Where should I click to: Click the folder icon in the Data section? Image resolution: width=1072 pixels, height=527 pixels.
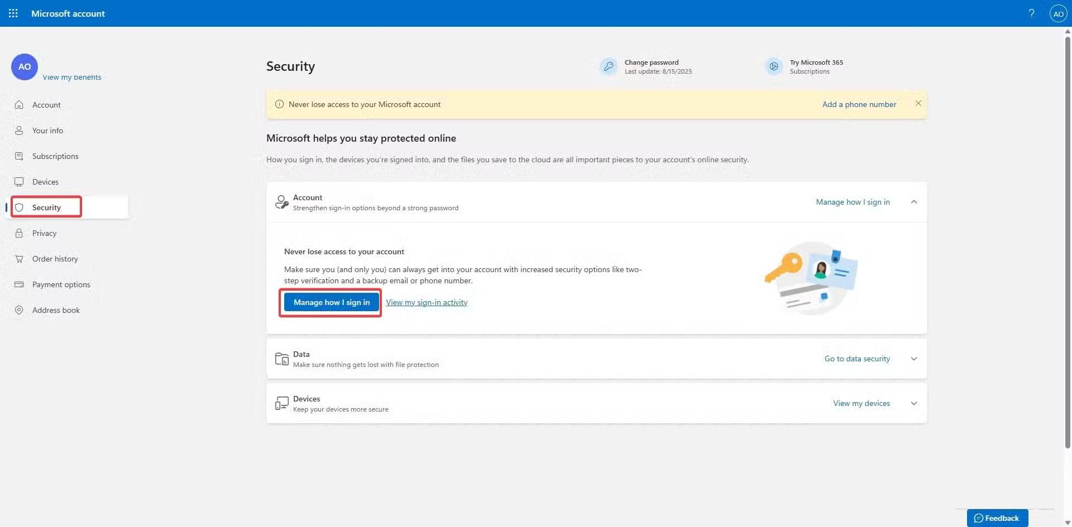[282, 359]
